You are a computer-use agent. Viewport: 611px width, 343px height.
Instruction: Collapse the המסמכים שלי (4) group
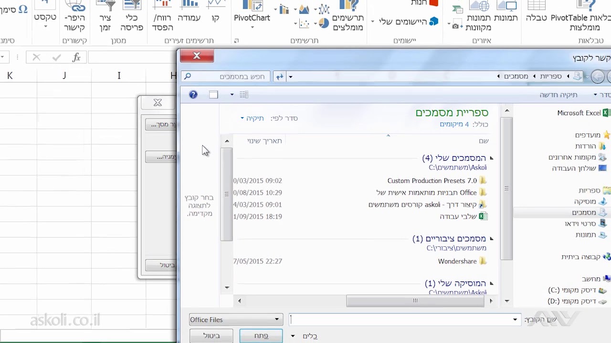(491, 158)
